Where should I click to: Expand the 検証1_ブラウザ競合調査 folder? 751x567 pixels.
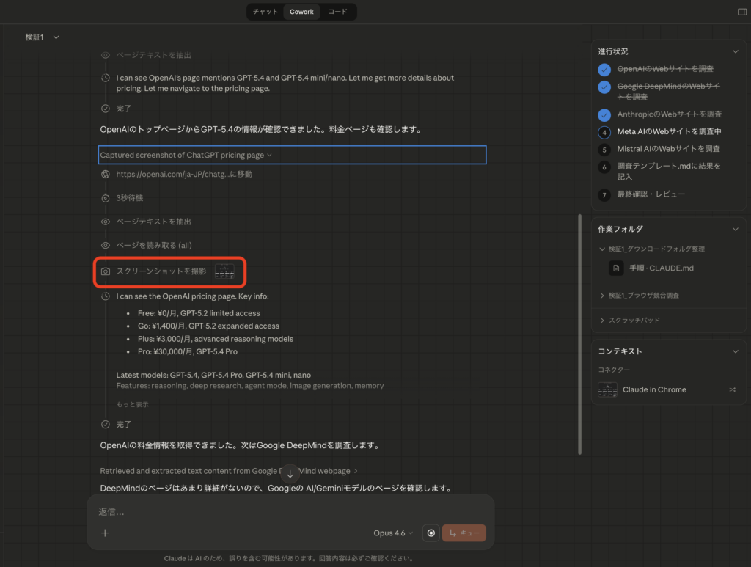click(x=602, y=295)
